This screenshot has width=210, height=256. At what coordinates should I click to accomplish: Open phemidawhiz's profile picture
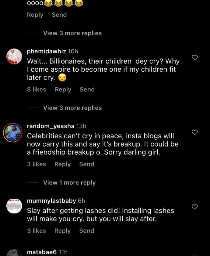click(14, 56)
